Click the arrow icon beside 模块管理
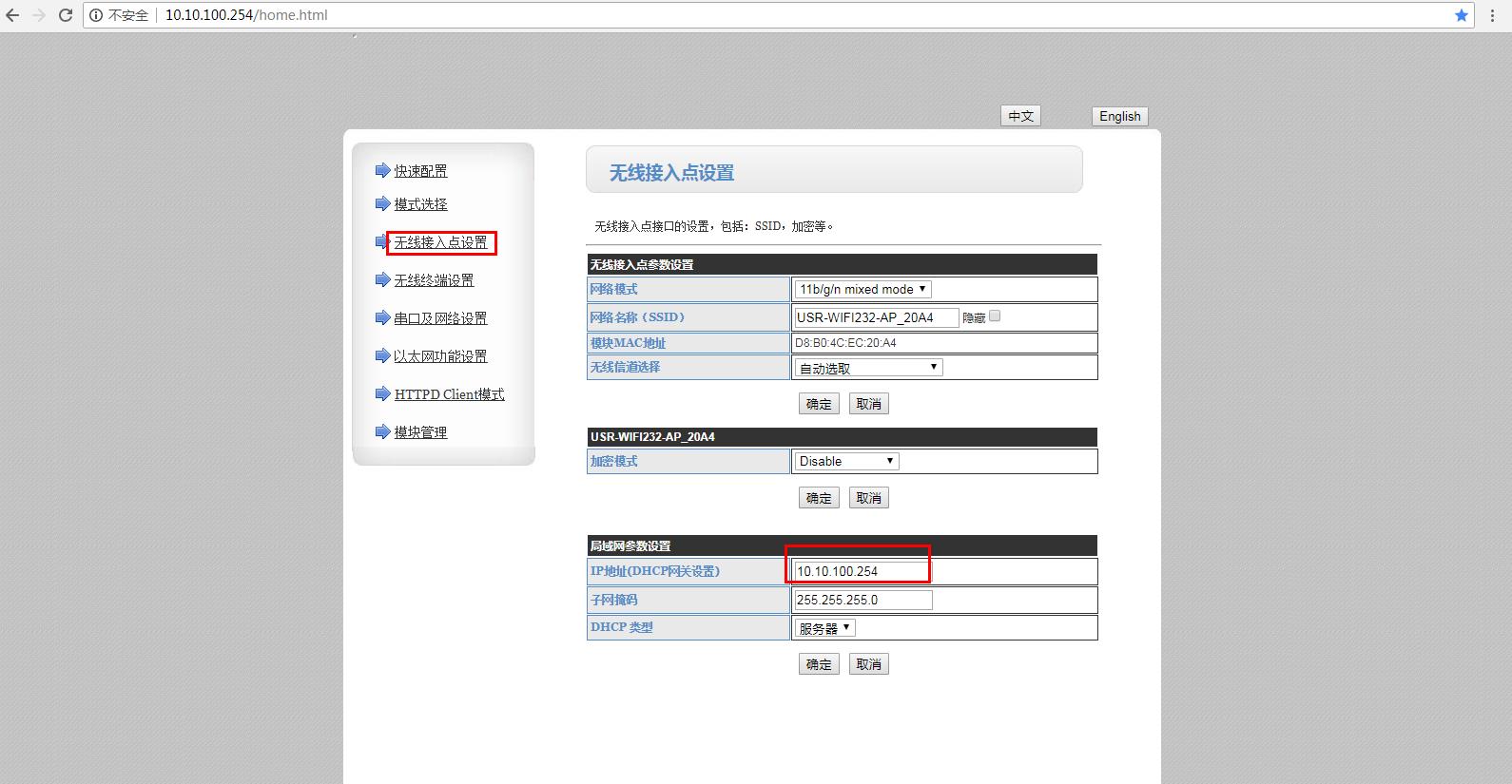Viewport: 1512px width, 784px height. click(382, 432)
